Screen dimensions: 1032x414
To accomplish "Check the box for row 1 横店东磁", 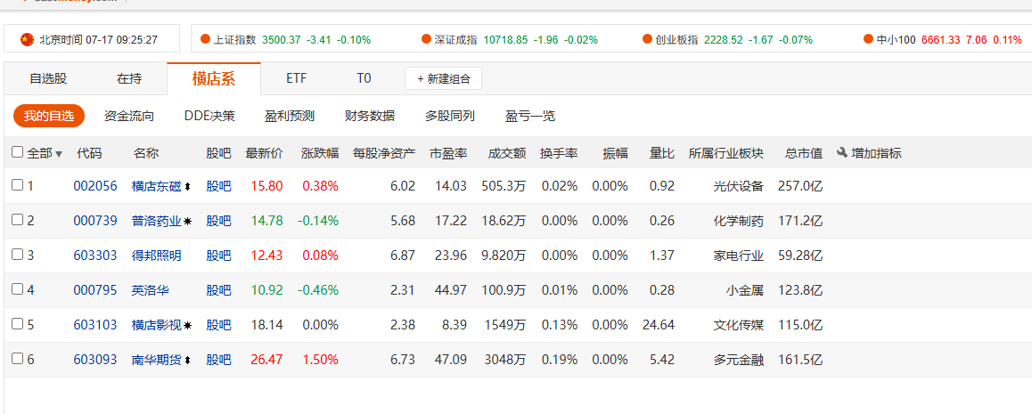I will coord(18,185).
